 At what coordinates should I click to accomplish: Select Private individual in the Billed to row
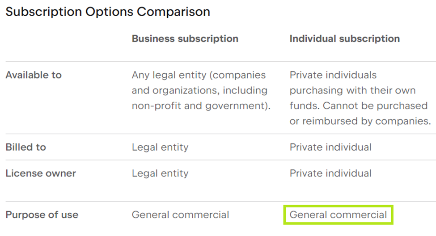coord(330,147)
